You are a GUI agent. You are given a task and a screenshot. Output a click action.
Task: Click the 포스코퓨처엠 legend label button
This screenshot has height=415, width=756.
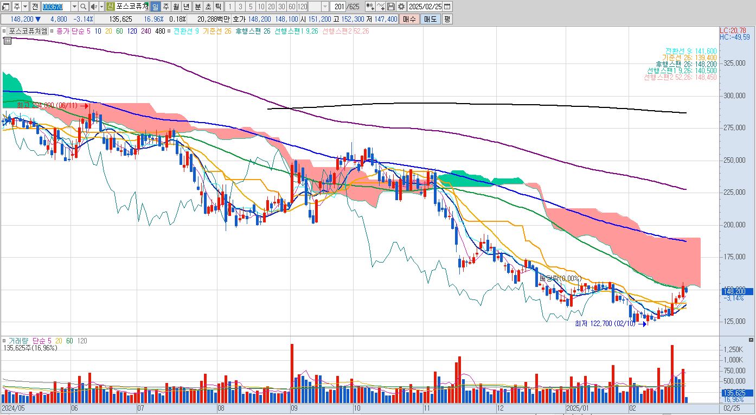coord(28,31)
